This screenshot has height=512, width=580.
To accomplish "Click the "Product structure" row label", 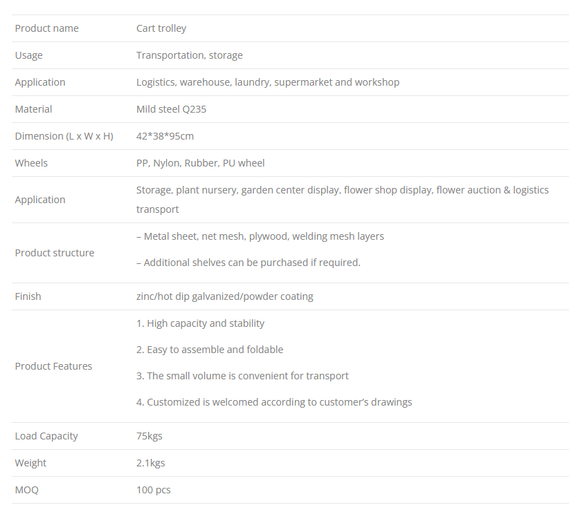I will click(x=54, y=253).
